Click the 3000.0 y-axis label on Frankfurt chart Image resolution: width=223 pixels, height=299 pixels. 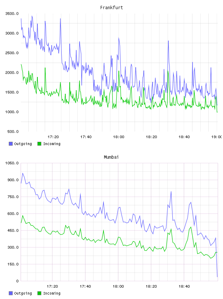click(12, 33)
